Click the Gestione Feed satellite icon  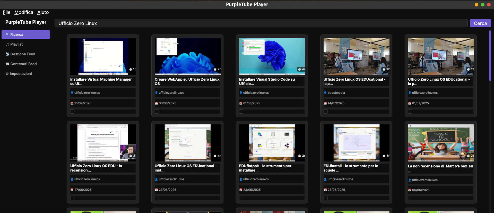(7, 54)
